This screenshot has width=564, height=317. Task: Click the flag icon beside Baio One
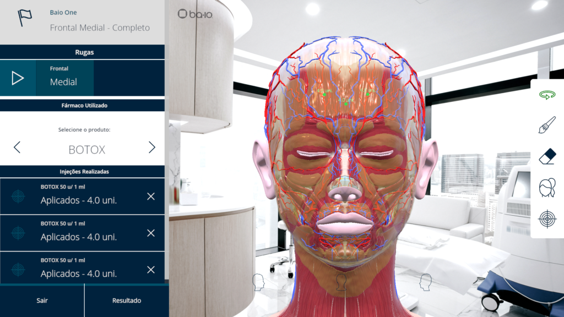pyautogui.click(x=25, y=18)
